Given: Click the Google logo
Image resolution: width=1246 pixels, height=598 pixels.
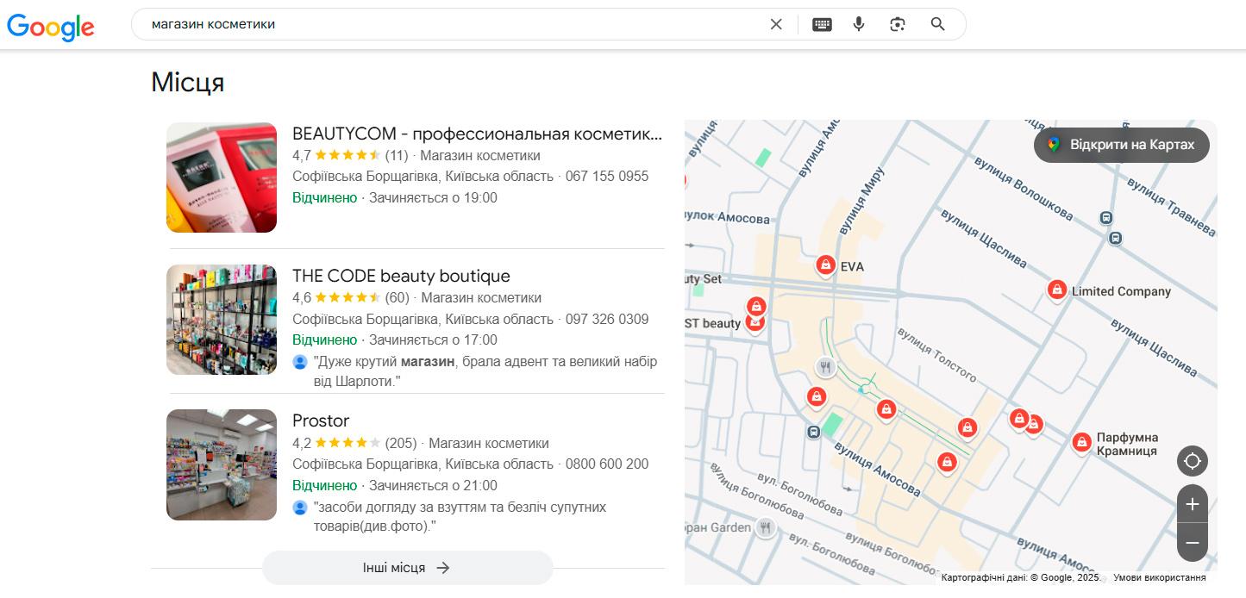Looking at the screenshot, I should click(x=51, y=26).
